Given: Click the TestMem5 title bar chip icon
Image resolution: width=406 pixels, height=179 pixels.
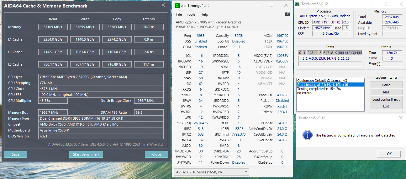Looking at the screenshot, I should [x=297, y=4].
